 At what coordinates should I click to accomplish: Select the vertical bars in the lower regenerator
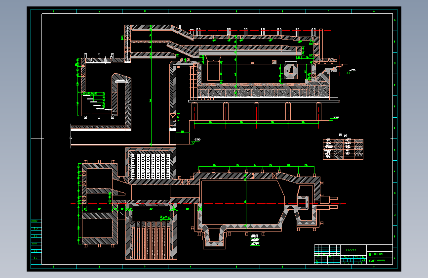(151, 240)
